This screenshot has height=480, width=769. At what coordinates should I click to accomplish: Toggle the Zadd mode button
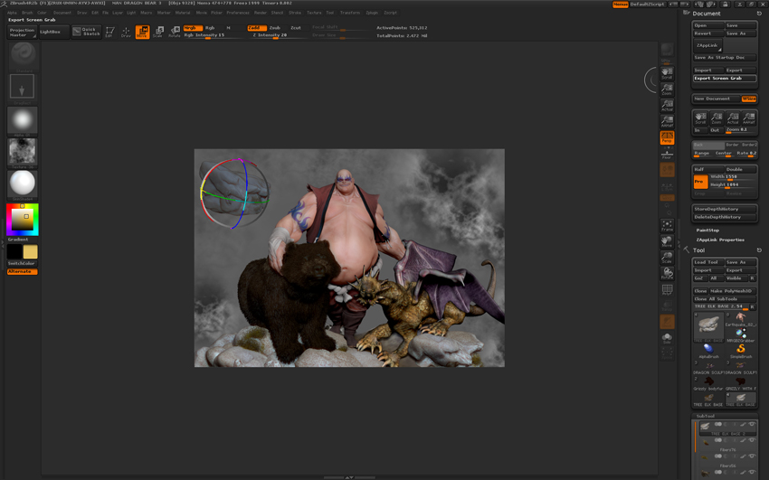tap(257, 28)
